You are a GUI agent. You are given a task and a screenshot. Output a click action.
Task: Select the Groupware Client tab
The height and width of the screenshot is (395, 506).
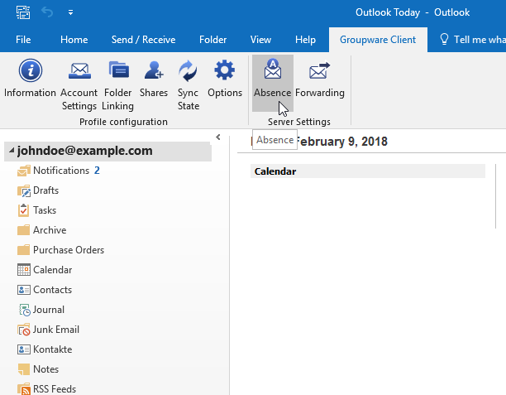click(378, 40)
